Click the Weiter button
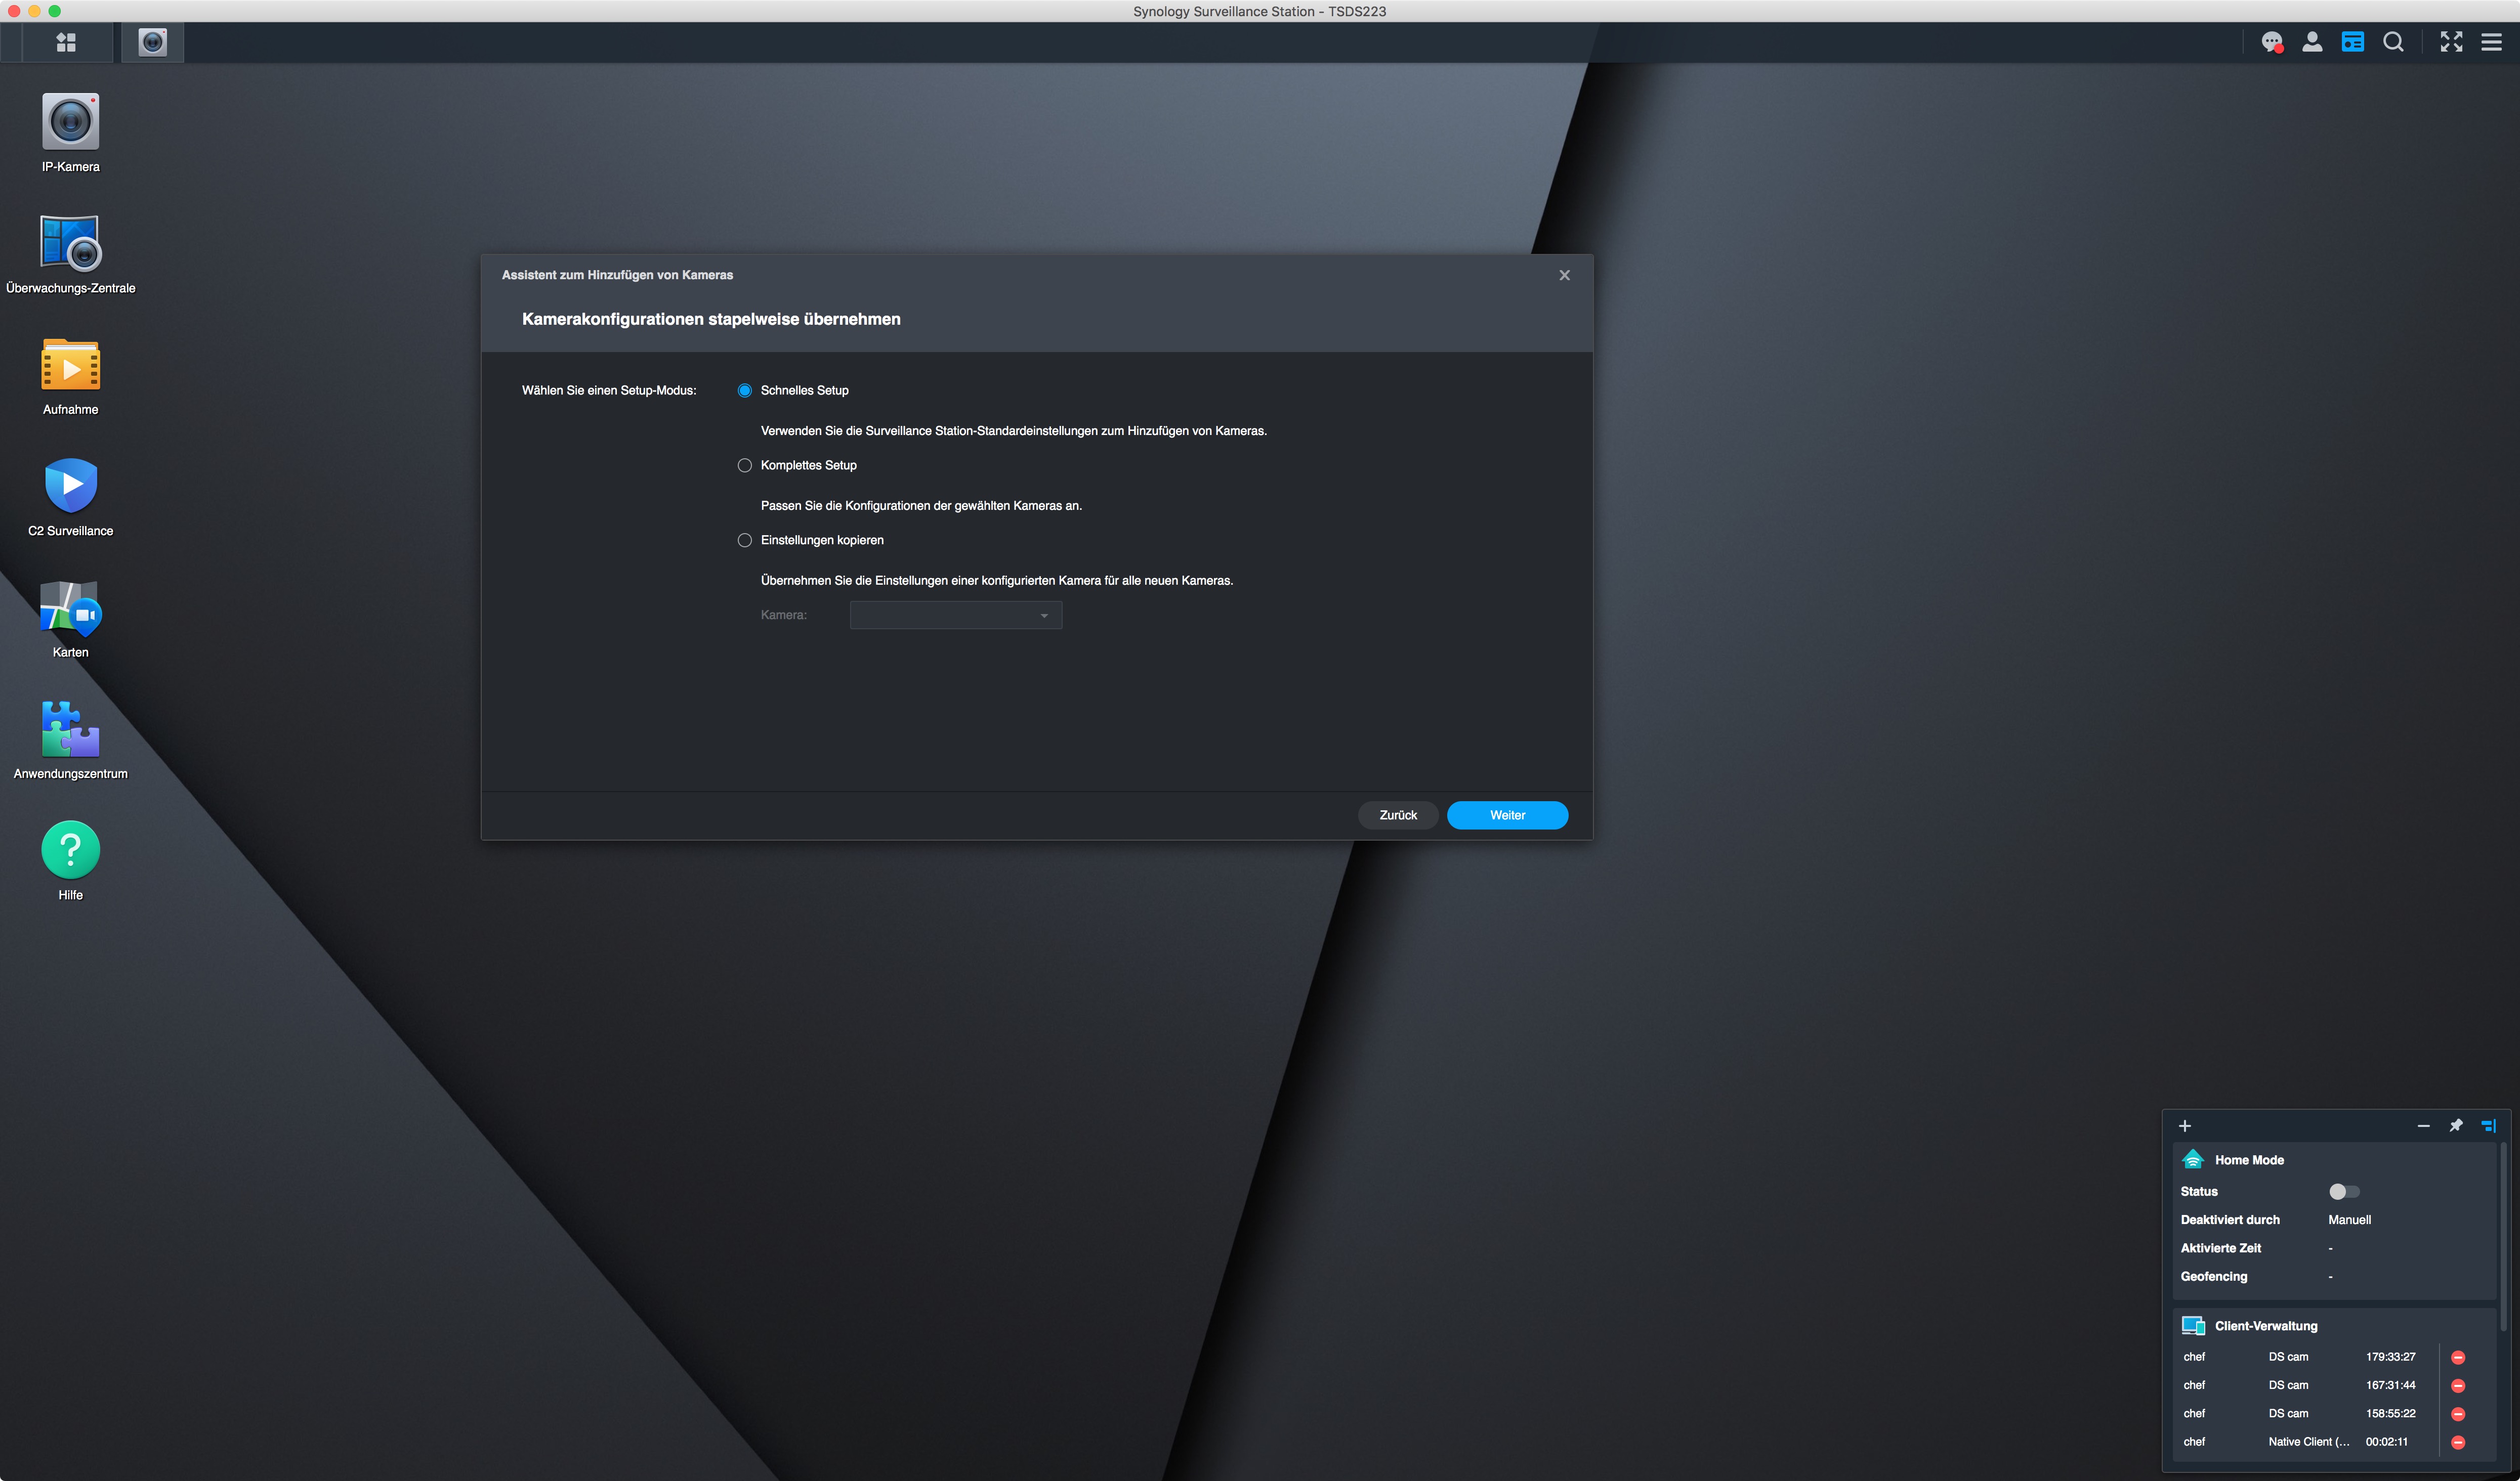Screen dimensions: 2520x1481 (1507, 815)
